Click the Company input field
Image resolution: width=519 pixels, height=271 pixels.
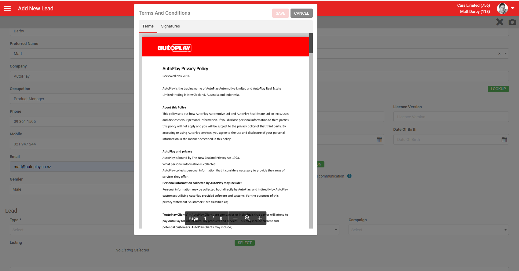click(72, 76)
